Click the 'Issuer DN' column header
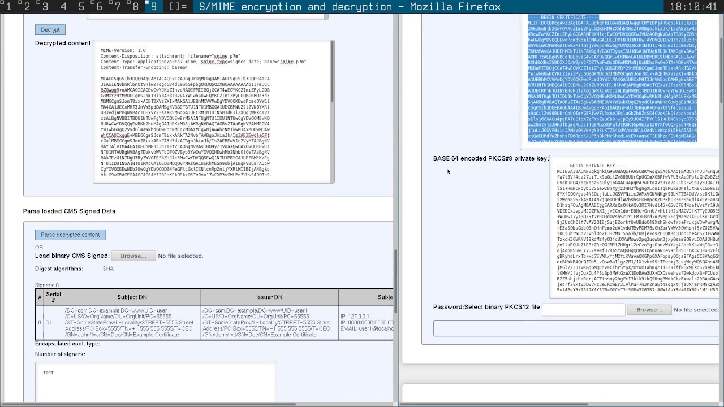Viewport: 724px width, 407px height. pos(269,297)
